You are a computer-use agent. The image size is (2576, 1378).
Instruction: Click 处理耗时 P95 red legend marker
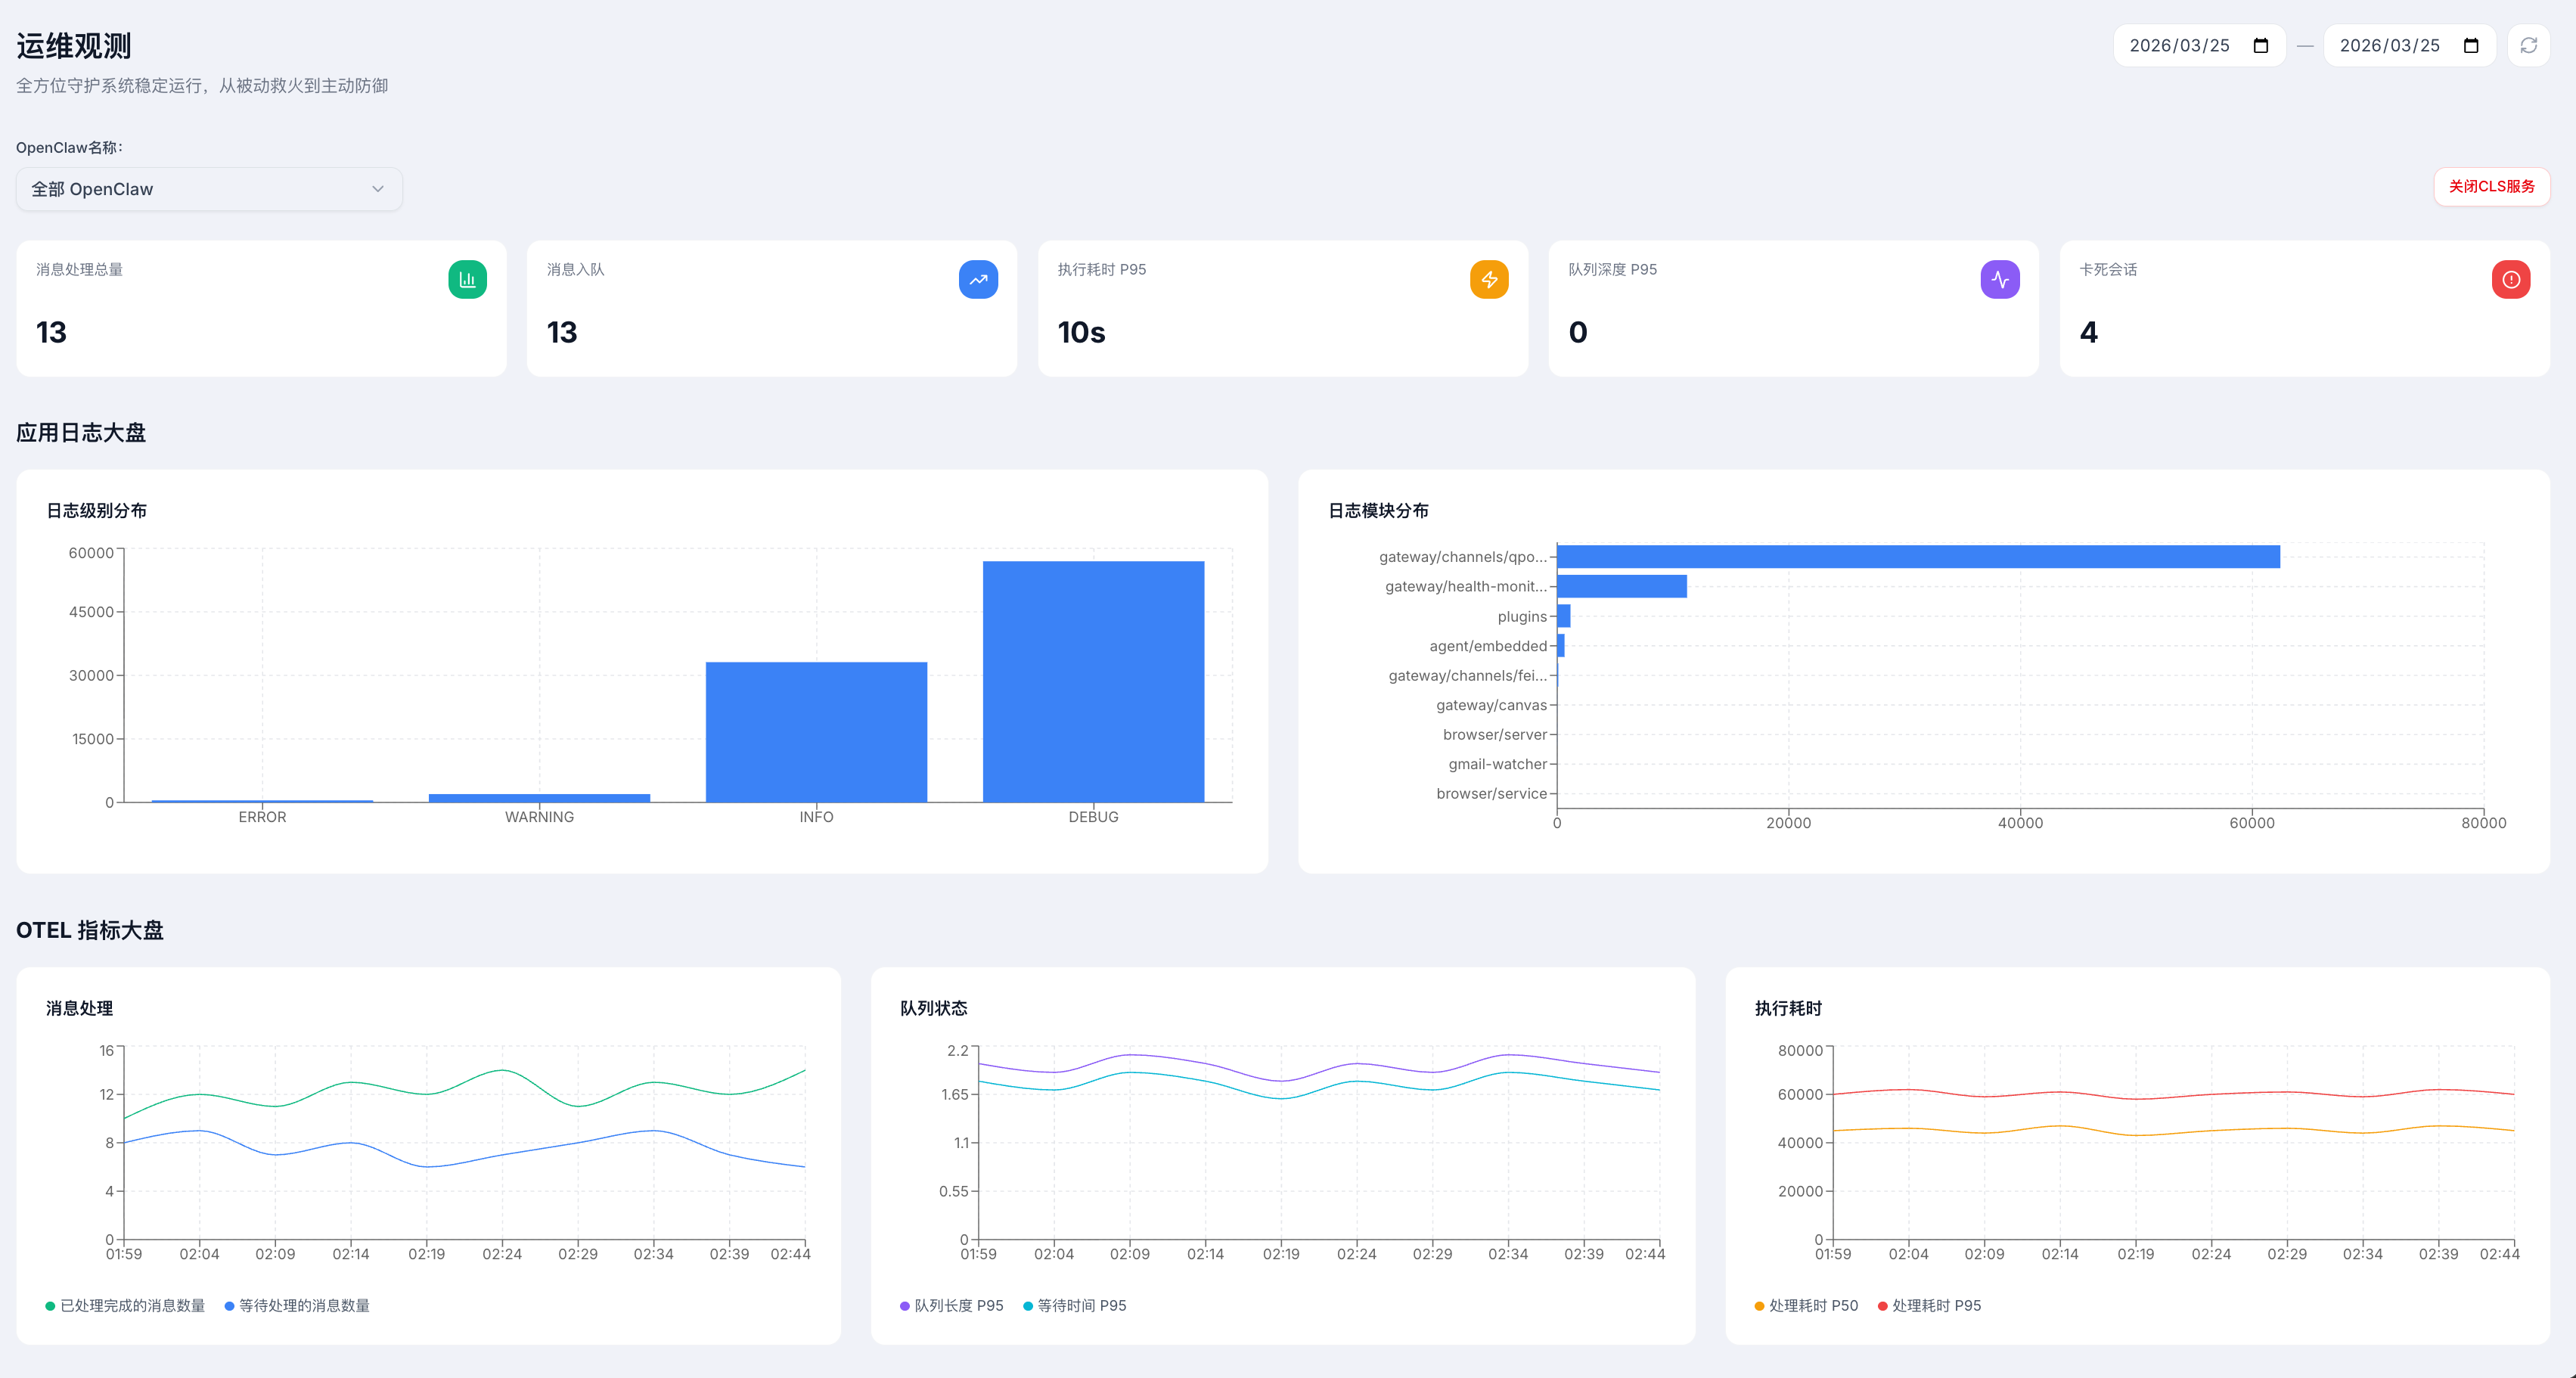1883,1306
